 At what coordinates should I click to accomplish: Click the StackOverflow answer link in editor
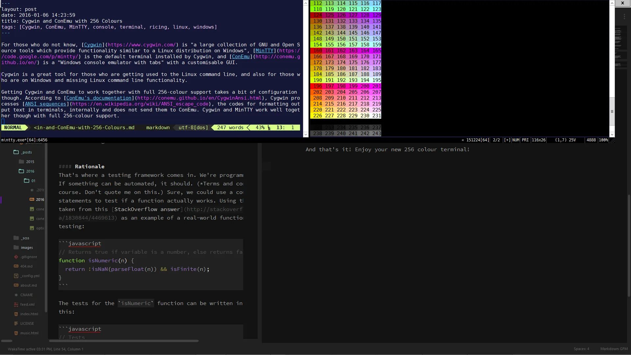(147, 209)
